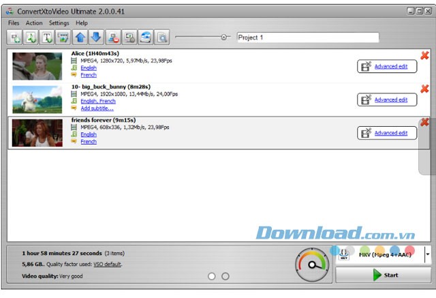Click the 1 hour 58 minutes 27 seconds total
436x298 pixels.
(x=62, y=253)
